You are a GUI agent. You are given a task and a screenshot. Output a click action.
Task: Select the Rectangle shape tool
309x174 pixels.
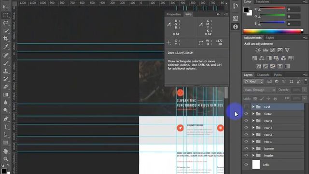[x=5, y=143]
